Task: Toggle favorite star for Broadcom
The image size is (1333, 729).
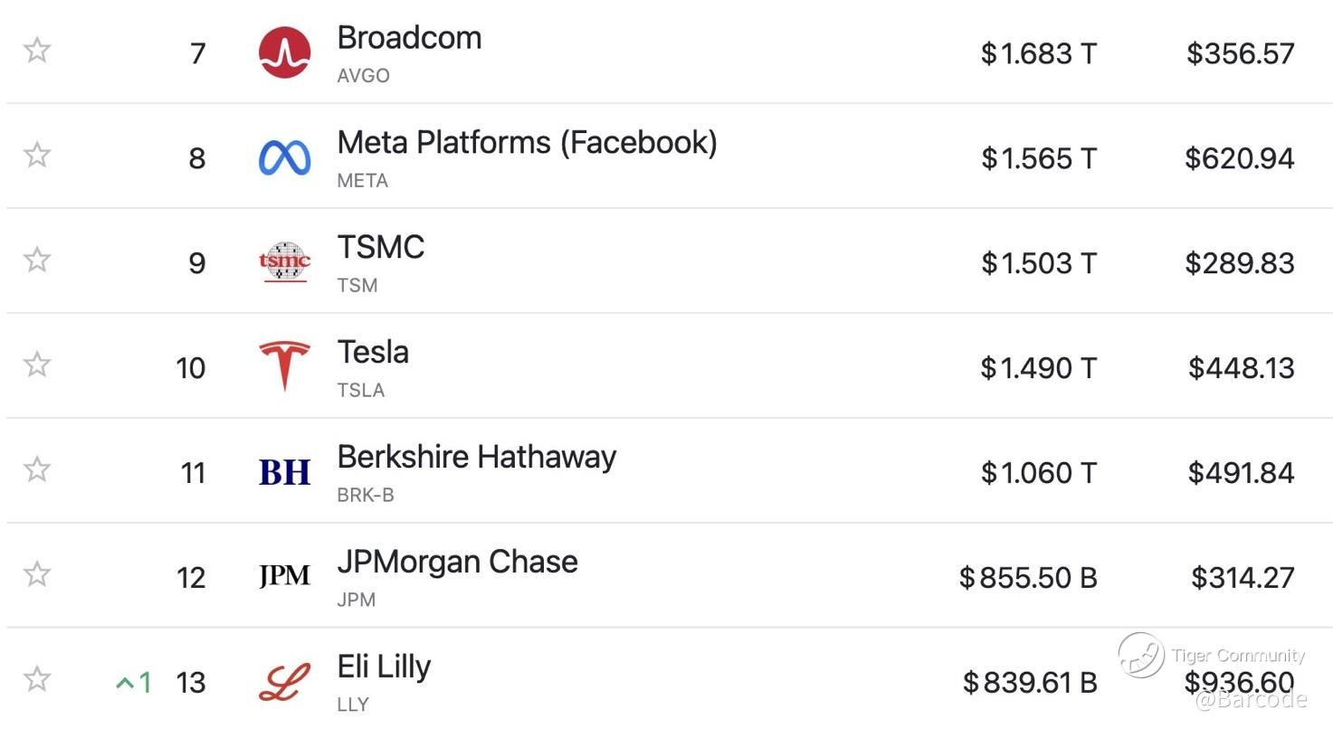Action: [36, 50]
